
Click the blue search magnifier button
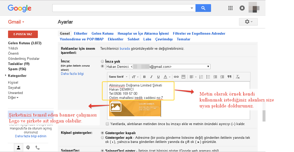203,8
